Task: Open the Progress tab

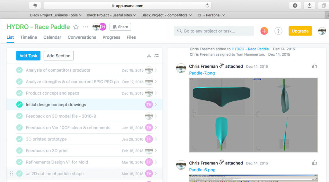Action: click(x=111, y=37)
